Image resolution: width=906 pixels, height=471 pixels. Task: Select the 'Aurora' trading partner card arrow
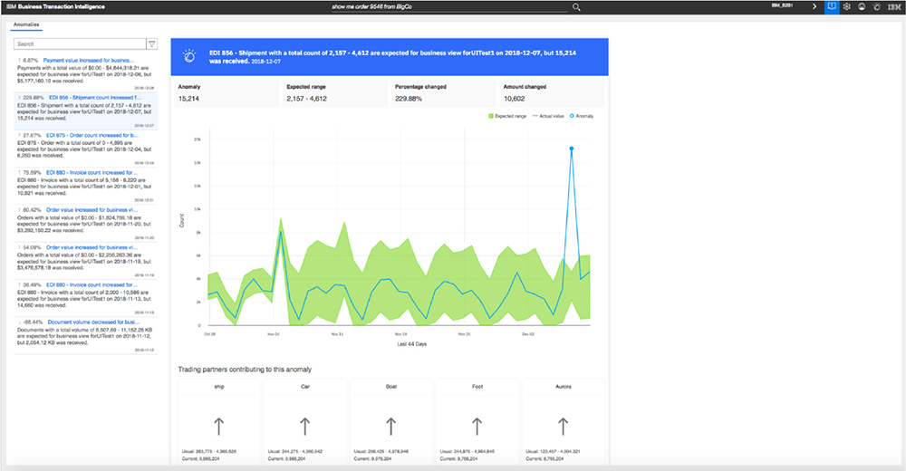563,427
